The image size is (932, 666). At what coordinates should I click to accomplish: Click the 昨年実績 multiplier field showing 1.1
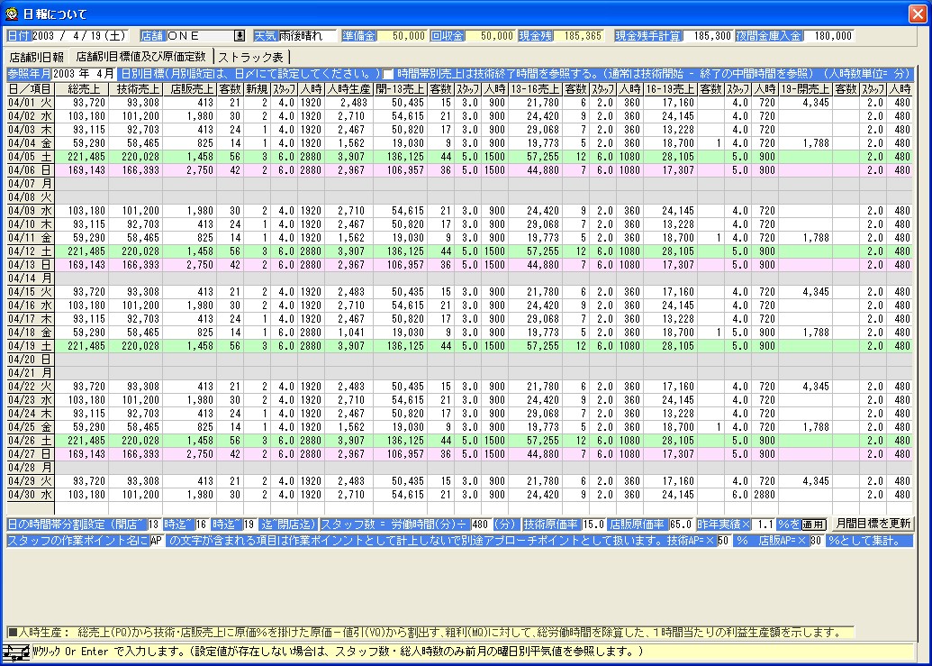pos(764,525)
